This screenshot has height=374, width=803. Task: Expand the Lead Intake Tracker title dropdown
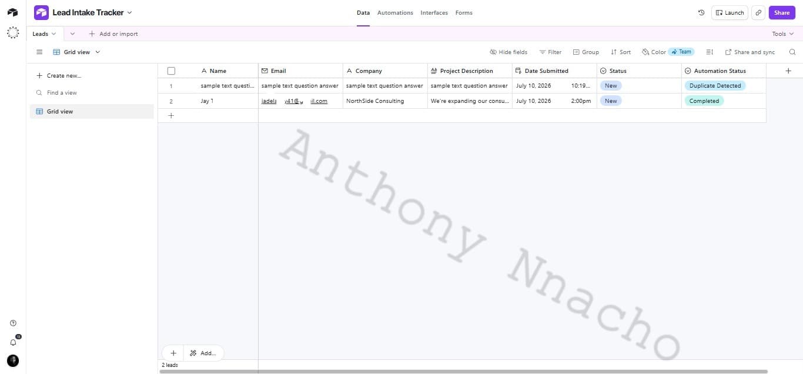130,12
